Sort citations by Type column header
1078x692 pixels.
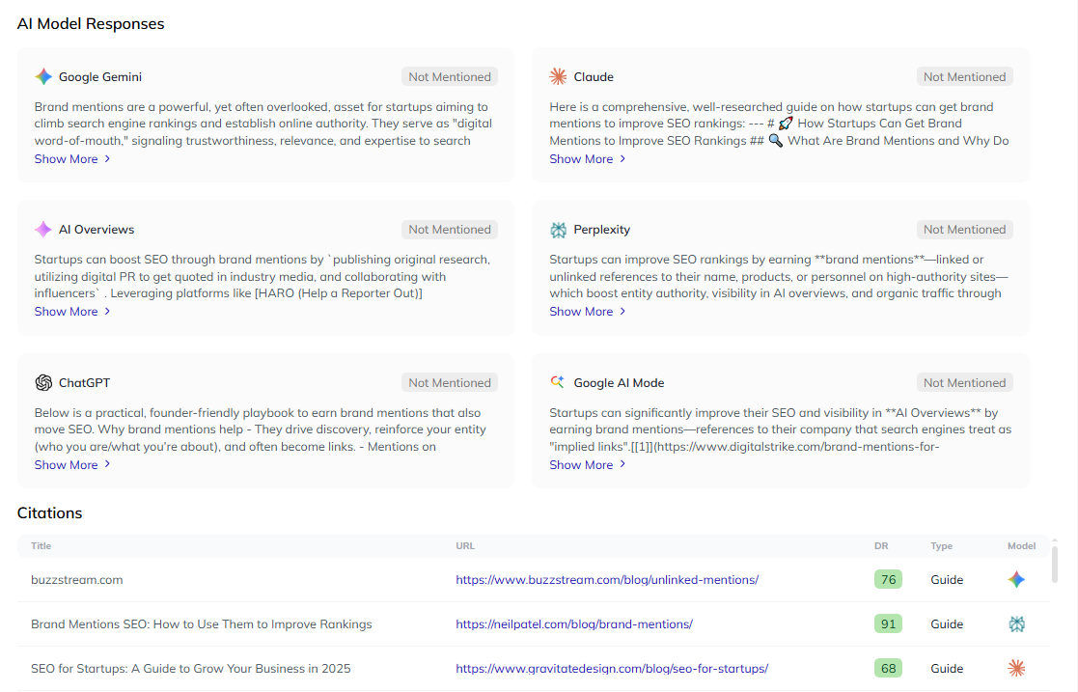click(942, 546)
